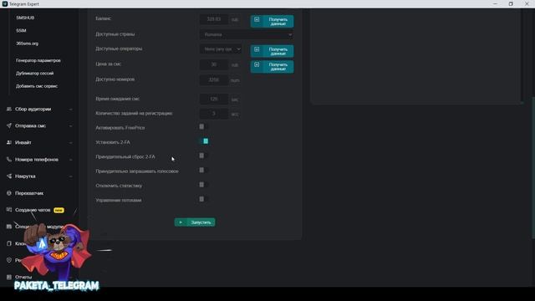Click the Отчеты icon in sidebar

click(9, 277)
